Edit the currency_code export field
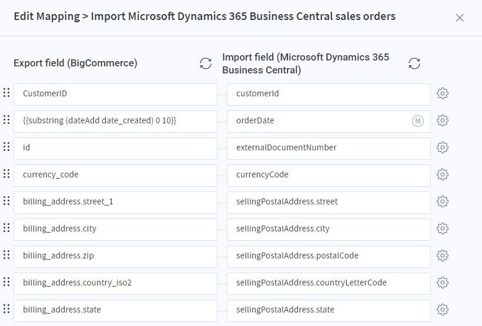Image resolution: width=482 pixels, height=326 pixels. [115, 176]
